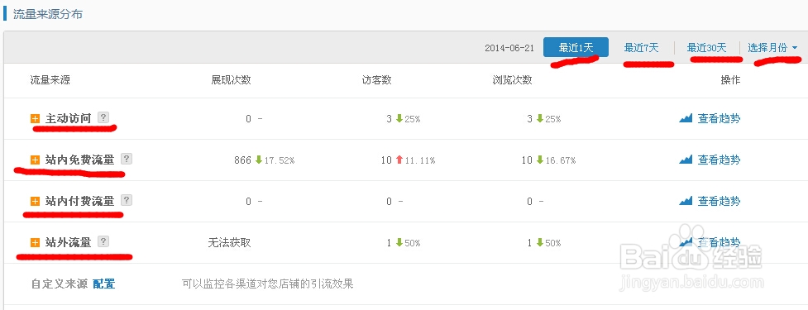Click trend chart icon for 站内付费流量
Image resolution: width=808 pixels, height=310 pixels.
[686, 201]
